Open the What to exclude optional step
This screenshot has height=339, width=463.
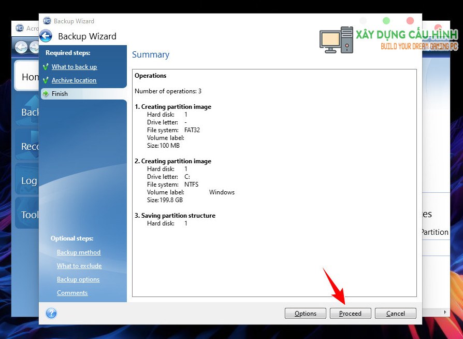pyautogui.click(x=79, y=266)
